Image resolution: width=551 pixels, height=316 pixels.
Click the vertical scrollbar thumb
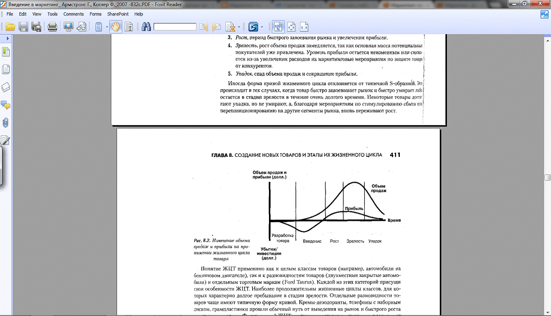click(x=547, y=178)
